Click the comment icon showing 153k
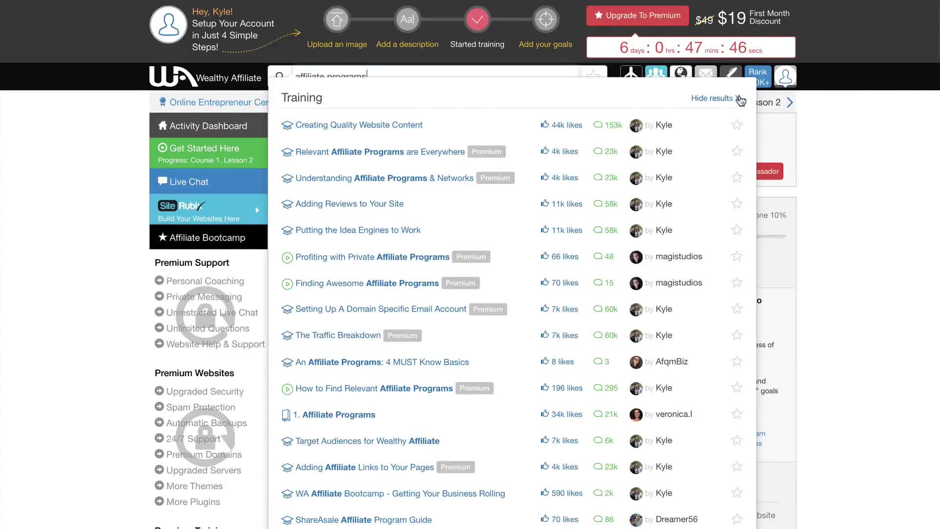The width and height of the screenshot is (940, 529). point(597,125)
